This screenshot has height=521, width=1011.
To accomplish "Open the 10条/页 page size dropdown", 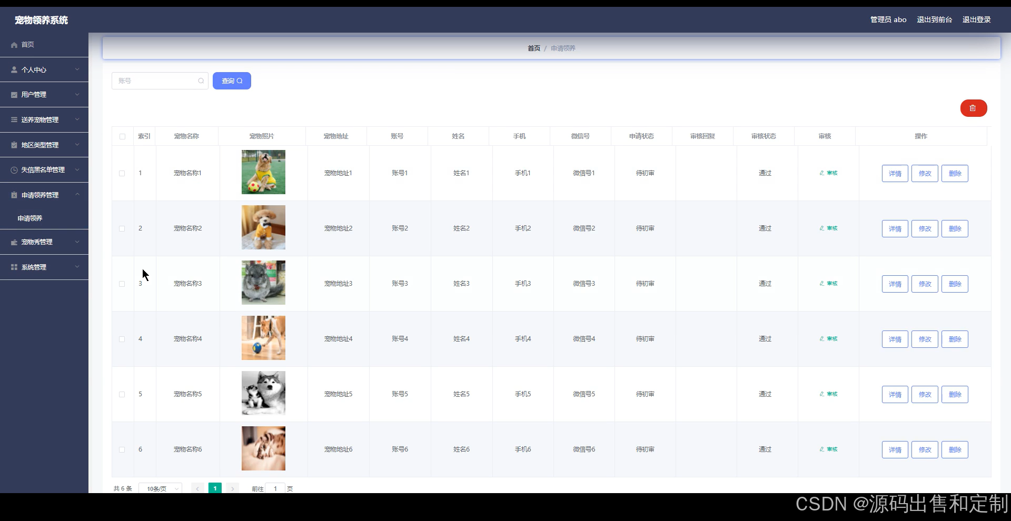I will click(x=161, y=488).
